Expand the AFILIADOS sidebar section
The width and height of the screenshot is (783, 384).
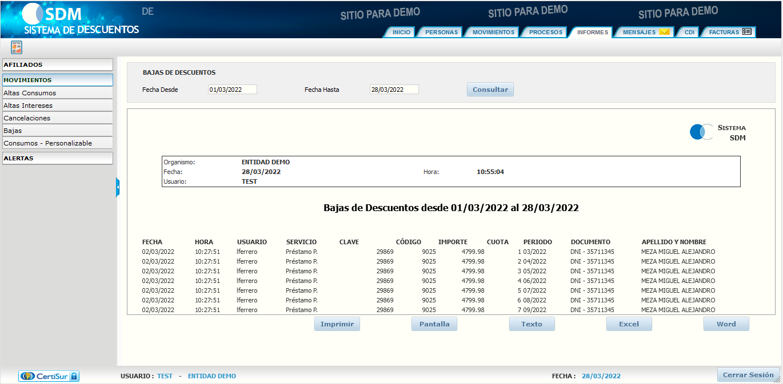57,65
